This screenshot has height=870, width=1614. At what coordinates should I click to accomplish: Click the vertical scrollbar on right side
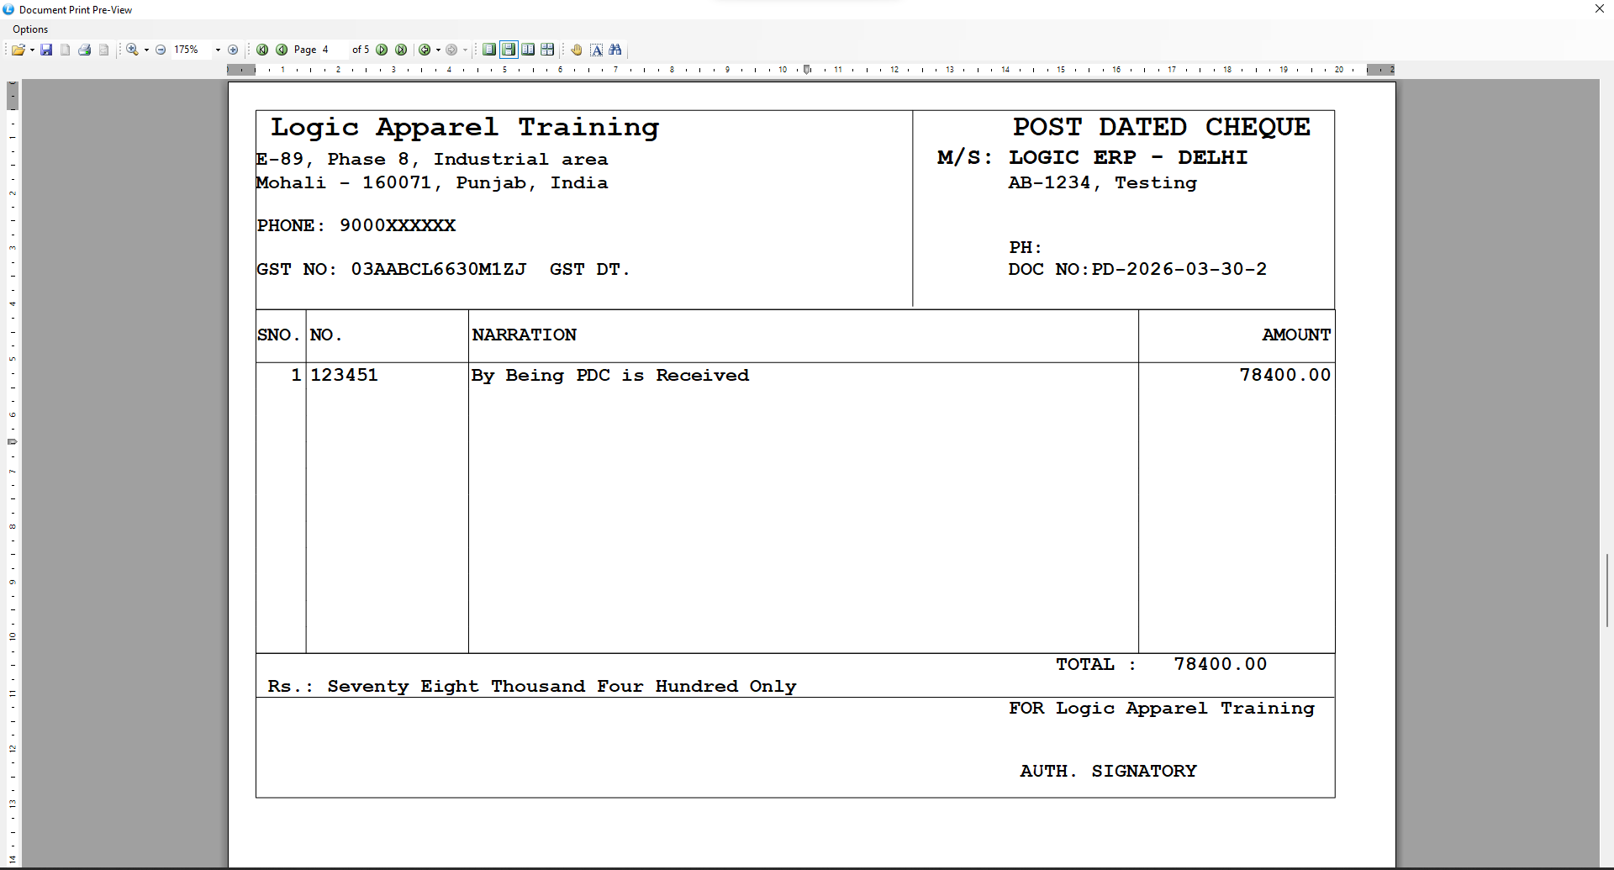(1606, 590)
